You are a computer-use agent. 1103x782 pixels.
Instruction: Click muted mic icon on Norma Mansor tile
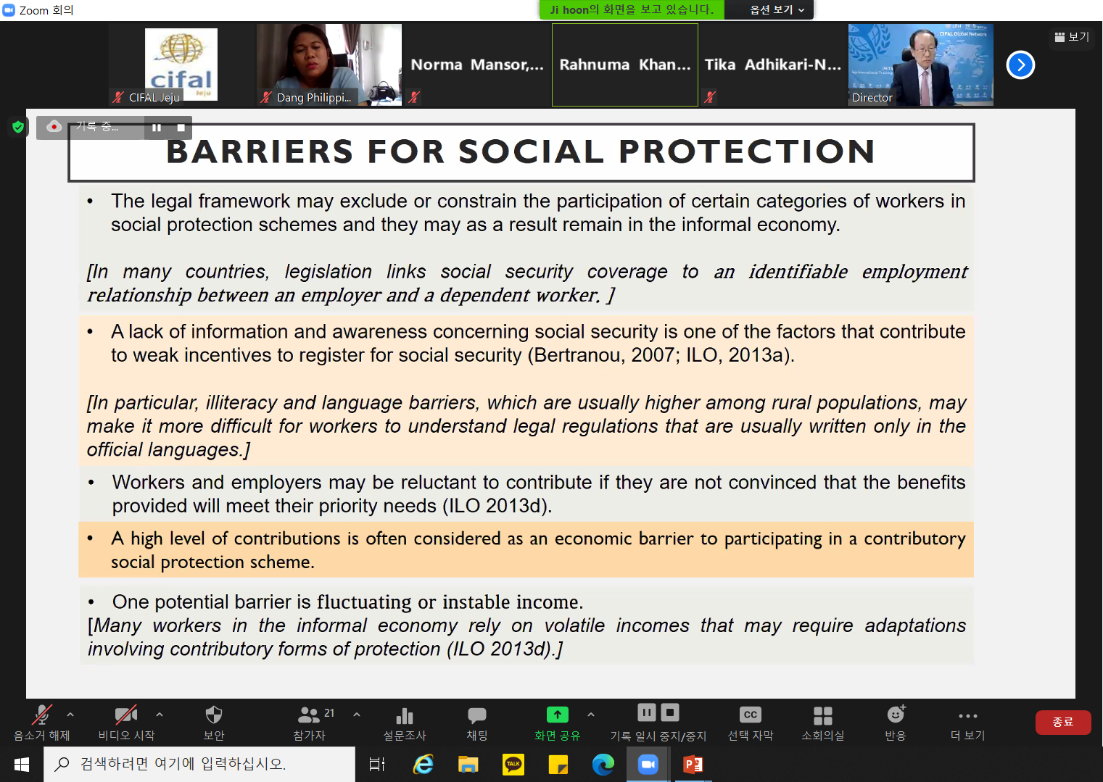[414, 97]
